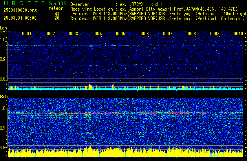
Task: Click the Lch 0.9 kHz axis label
Action: (3, 59)
